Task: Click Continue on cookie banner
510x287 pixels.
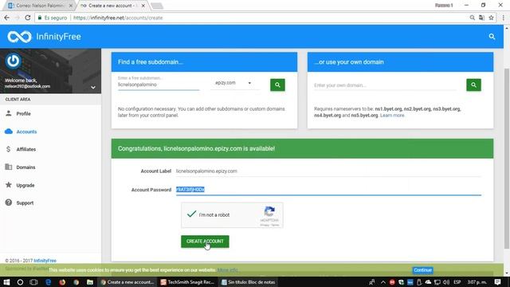Action: (423, 270)
